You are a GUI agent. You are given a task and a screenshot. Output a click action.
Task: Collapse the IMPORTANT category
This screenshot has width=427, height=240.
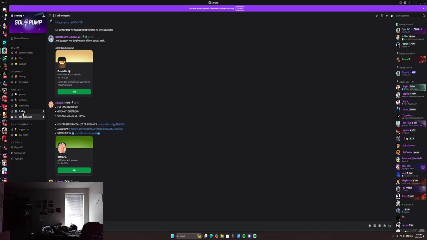[x=16, y=48]
